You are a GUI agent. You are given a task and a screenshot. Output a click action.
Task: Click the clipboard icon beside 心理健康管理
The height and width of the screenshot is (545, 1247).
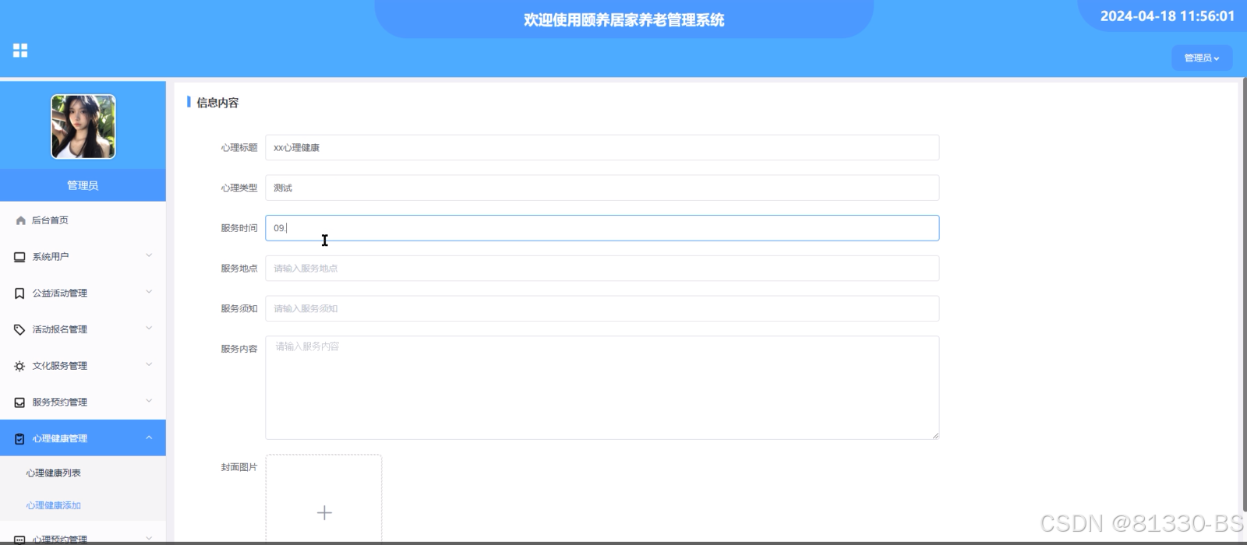pos(19,439)
